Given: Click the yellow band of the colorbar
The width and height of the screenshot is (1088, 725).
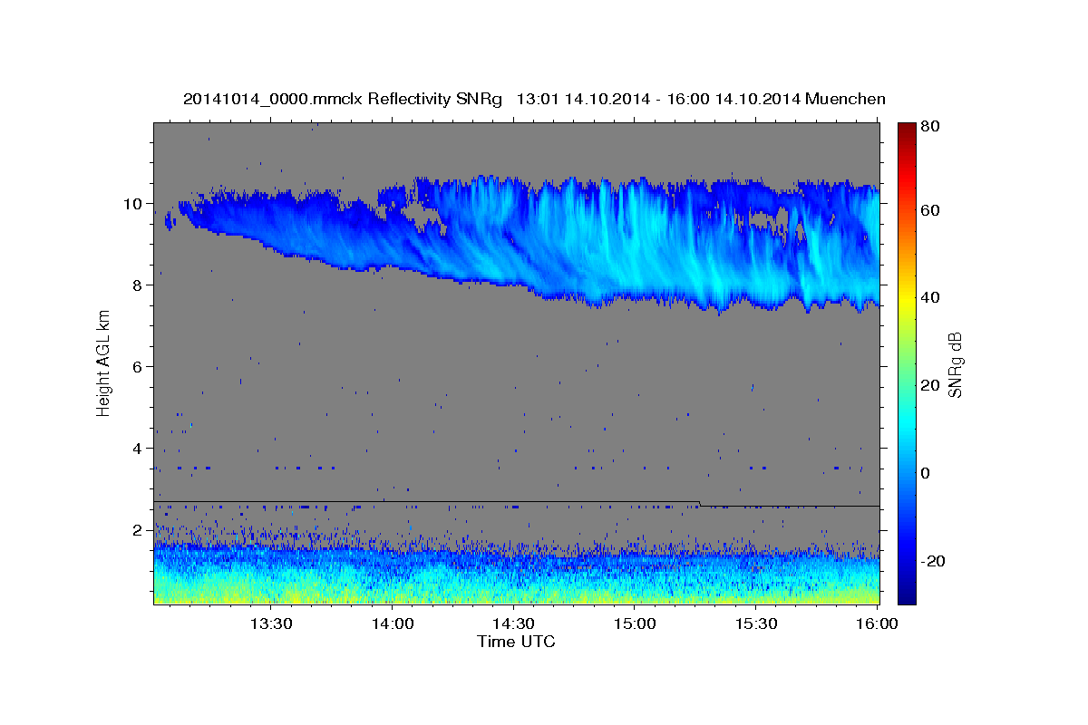Looking at the screenshot, I should click(907, 299).
